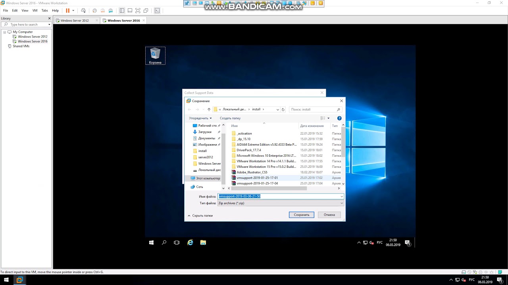Open the power options dropdown arrow beside Pause
This screenshot has height=285, width=508.
tap(73, 11)
